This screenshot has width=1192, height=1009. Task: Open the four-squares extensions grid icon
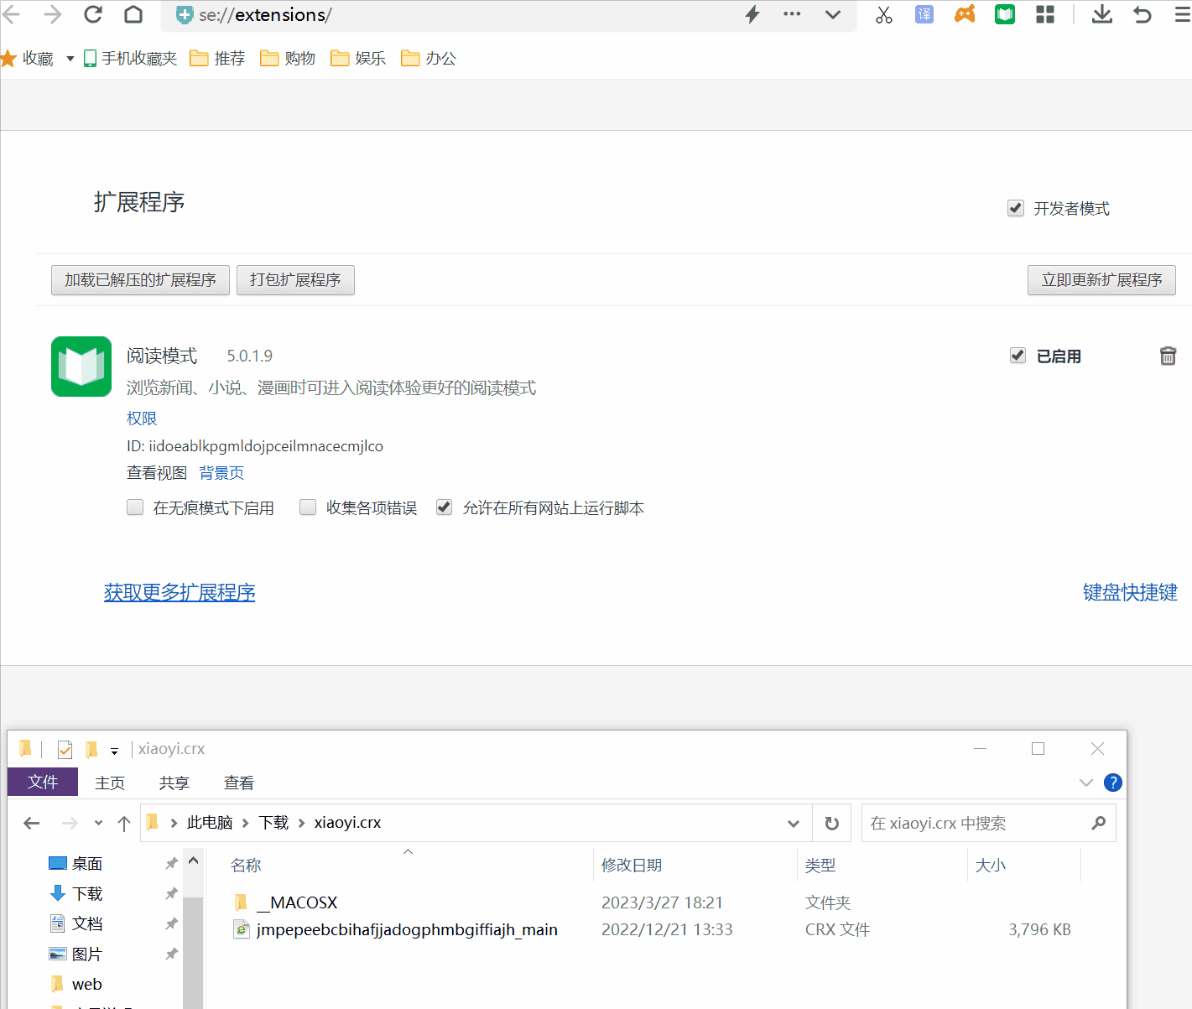point(1045,15)
